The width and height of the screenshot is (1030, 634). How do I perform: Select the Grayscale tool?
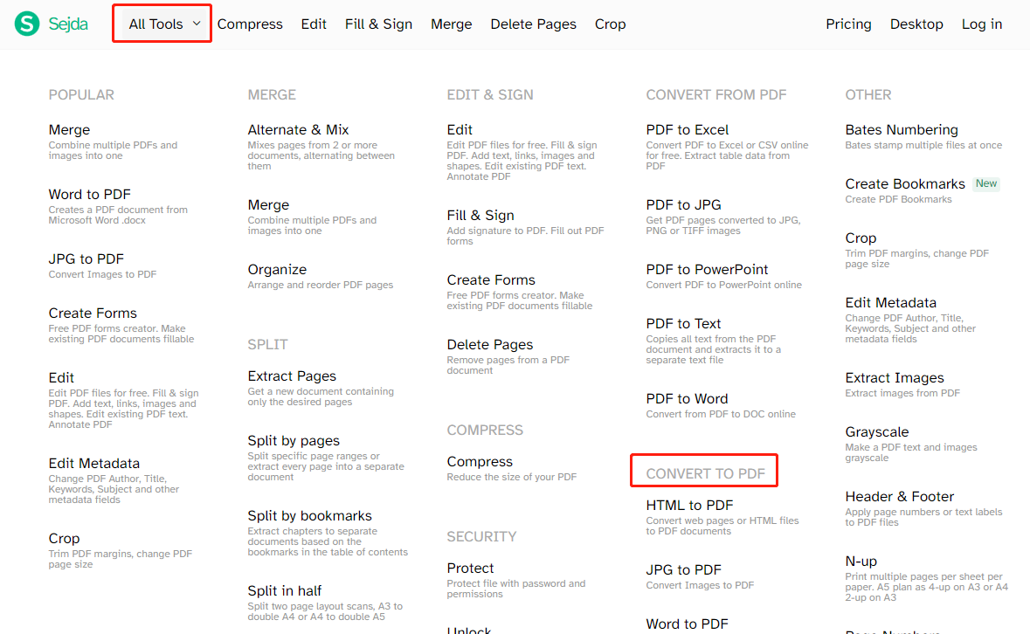click(876, 432)
